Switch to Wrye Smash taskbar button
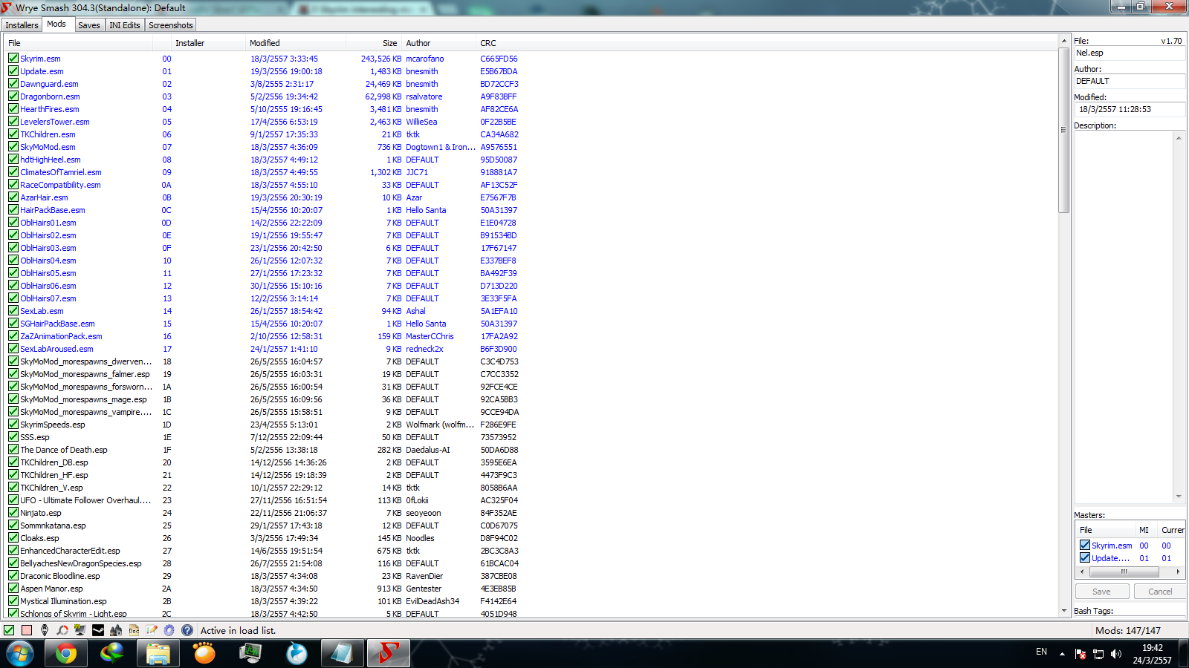1189x668 pixels. (389, 654)
